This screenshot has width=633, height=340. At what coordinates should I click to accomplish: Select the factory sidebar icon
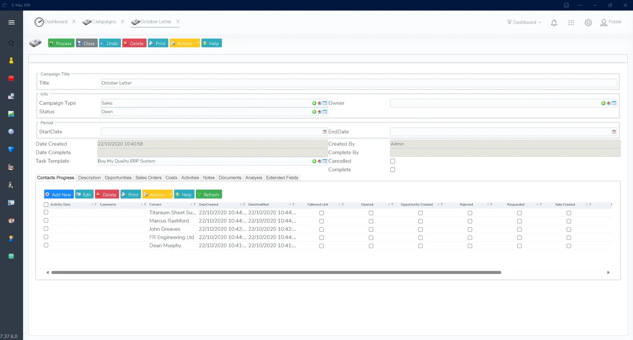[11, 167]
